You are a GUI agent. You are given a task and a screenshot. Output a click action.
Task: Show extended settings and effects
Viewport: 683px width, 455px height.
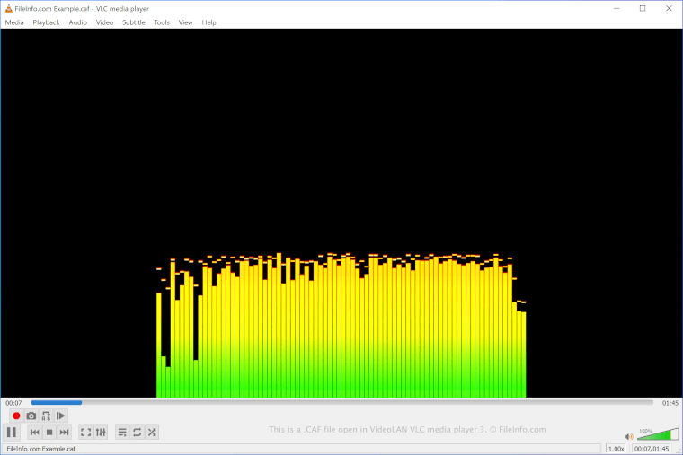click(x=101, y=433)
